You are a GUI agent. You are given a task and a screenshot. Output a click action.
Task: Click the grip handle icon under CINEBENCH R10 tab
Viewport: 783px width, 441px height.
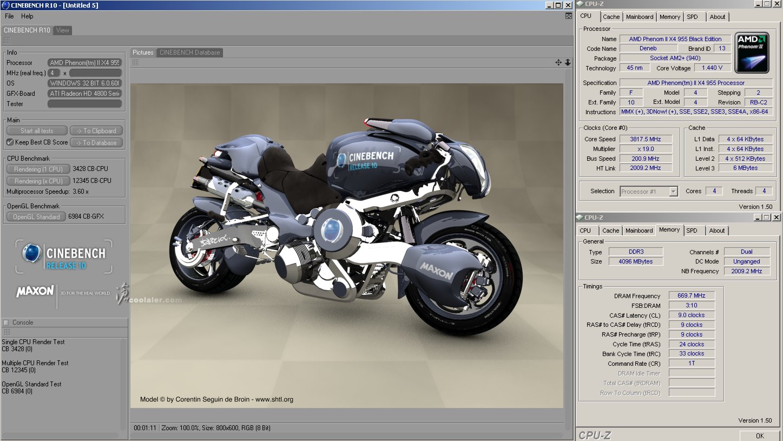7,41
